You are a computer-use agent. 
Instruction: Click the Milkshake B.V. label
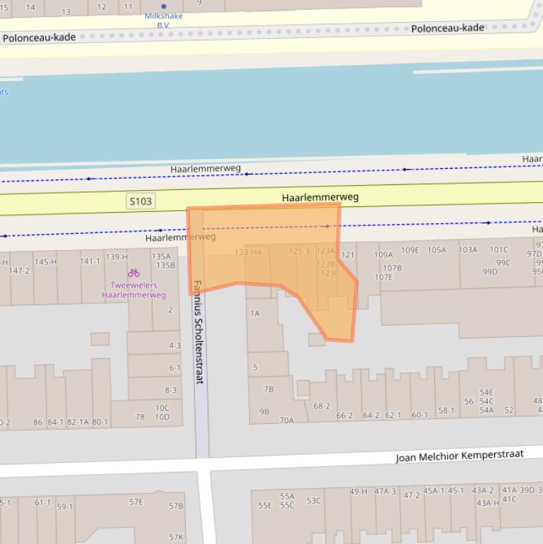[x=163, y=20]
